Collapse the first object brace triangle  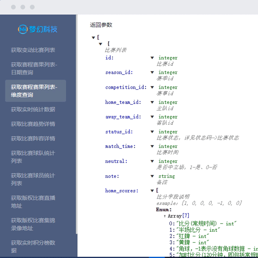(101, 44)
